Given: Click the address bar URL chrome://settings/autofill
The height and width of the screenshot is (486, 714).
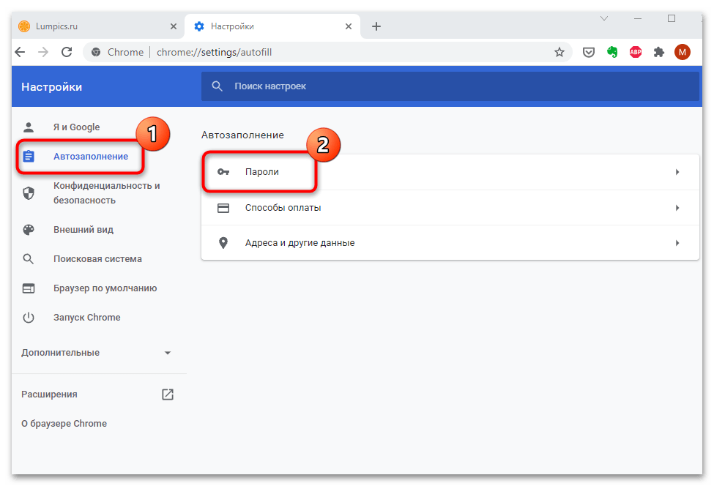Looking at the screenshot, I should [x=214, y=52].
